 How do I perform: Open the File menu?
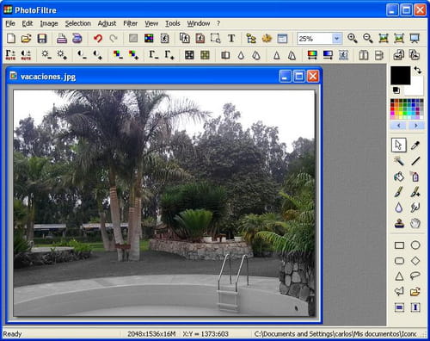10,23
